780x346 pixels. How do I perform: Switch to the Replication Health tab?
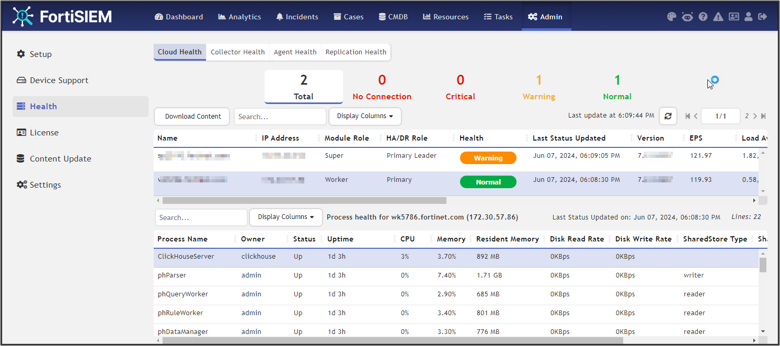355,52
